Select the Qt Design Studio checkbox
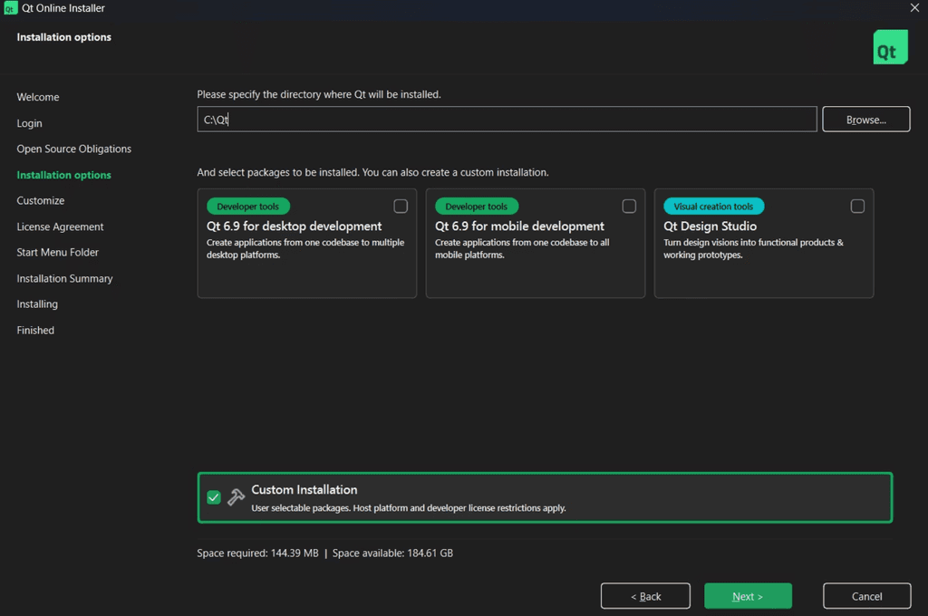 [857, 206]
